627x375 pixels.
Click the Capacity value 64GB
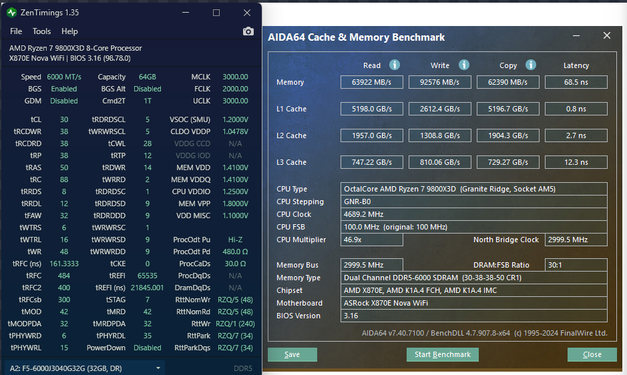148,77
